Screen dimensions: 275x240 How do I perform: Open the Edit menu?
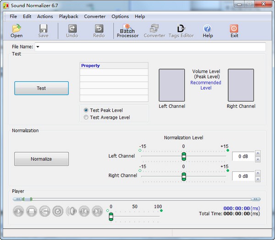point(27,16)
